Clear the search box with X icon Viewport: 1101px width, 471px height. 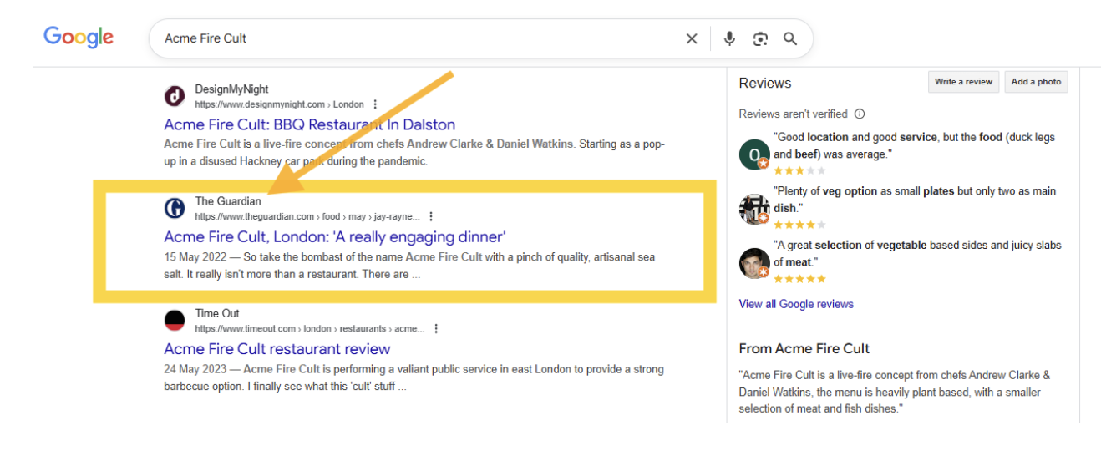(692, 38)
